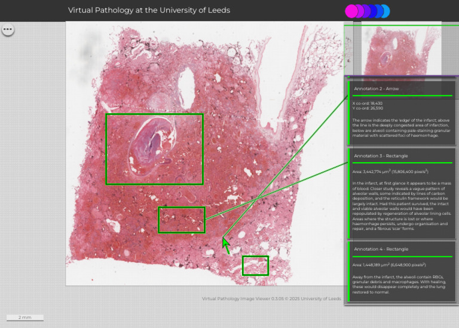Click the 2 mm scale bar

coord(25,317)
